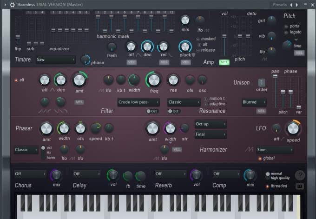This screenshot has width=316, height=219.
Task: Open the Delay Off dropdown
Action: click(x=86, y=174)
